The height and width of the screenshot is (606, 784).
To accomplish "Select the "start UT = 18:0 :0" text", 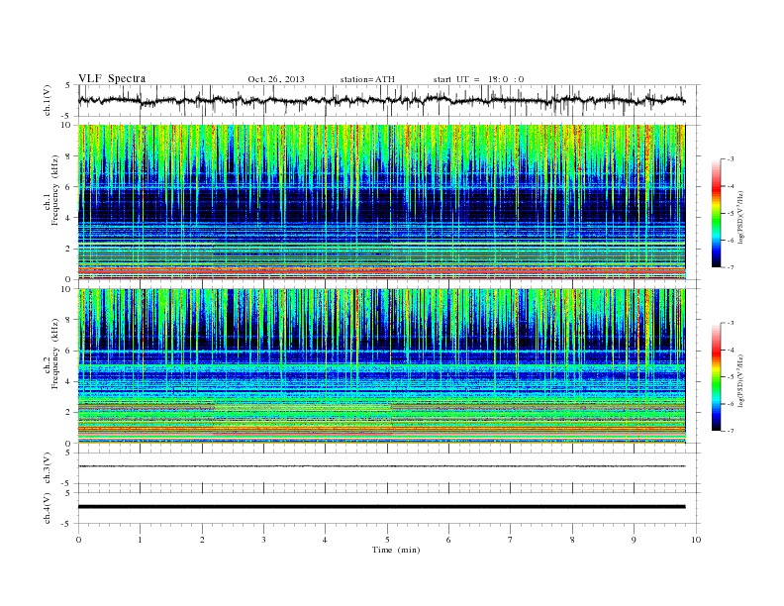I will pyautogui.click(x=478, y=79).
